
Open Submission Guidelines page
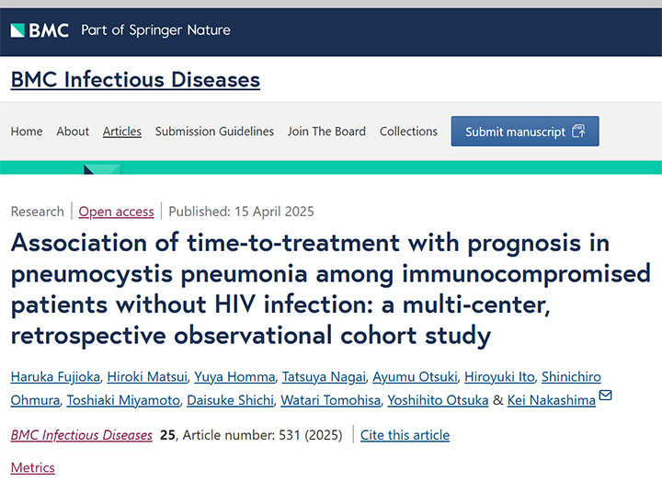[x=214, y=132]
